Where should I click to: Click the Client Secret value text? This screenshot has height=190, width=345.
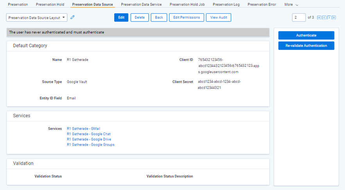pos(219,85)
